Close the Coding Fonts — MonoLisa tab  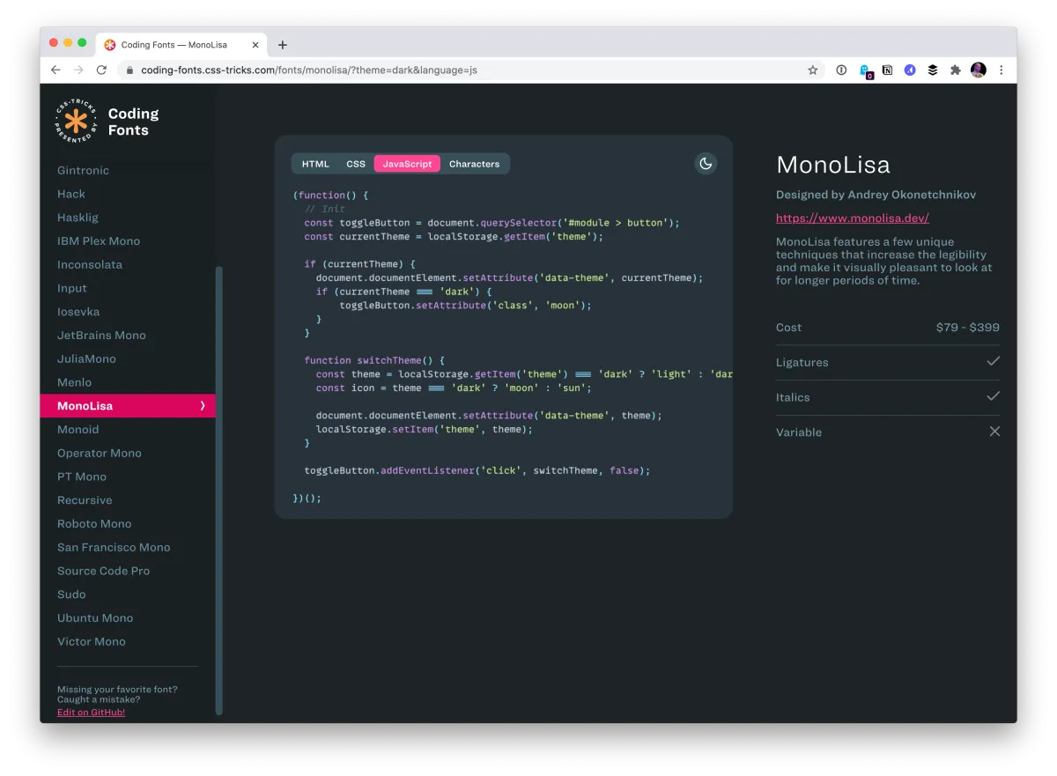click(x=255, y=45)
